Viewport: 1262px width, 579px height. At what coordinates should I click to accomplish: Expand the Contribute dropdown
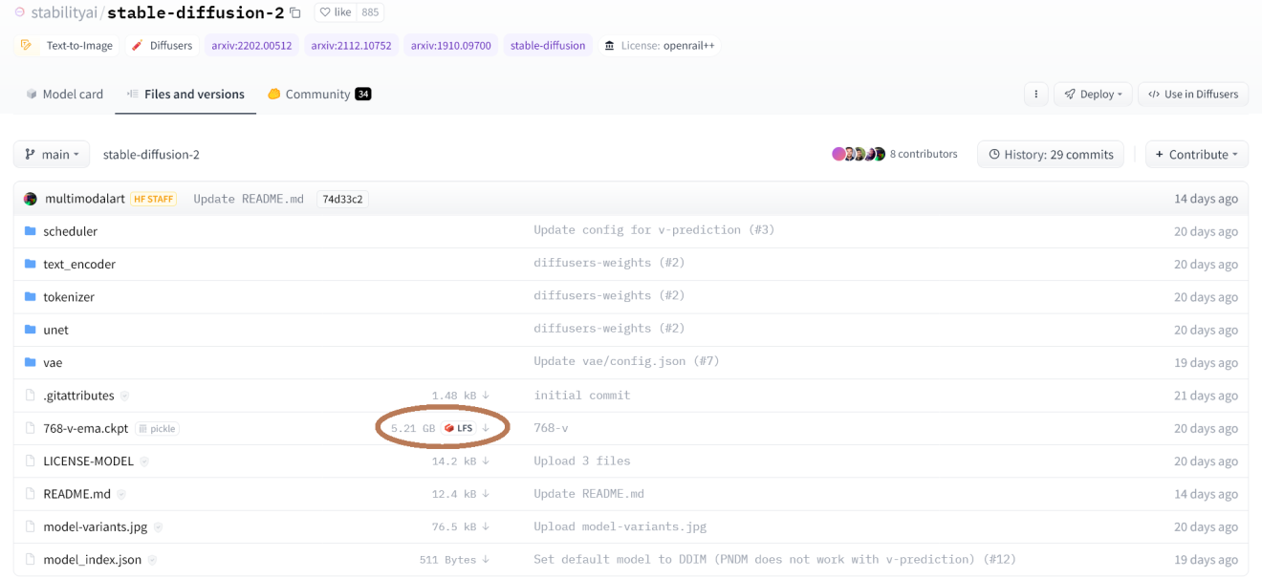click(1196, 155)
